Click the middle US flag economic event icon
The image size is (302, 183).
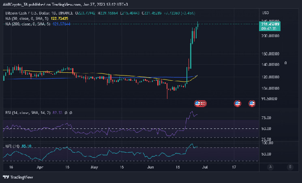238,104
